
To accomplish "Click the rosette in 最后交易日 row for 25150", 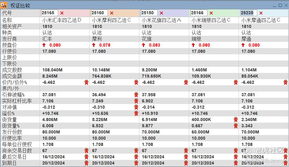I will tap(186, 157).
